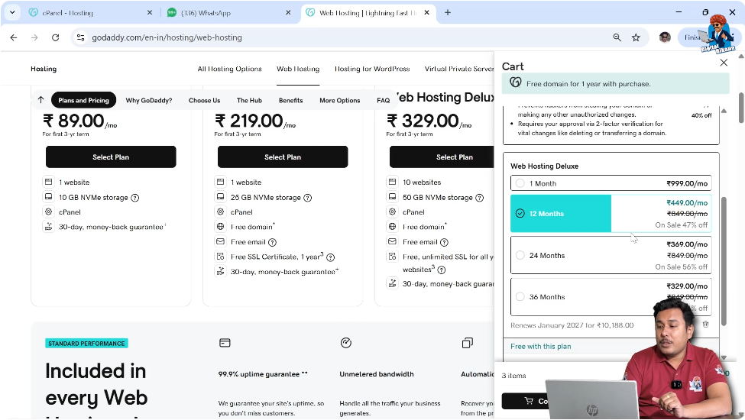Open All Hosting Options nav link
This screenshot has width=745, height=420.
(x=229, y=69)
